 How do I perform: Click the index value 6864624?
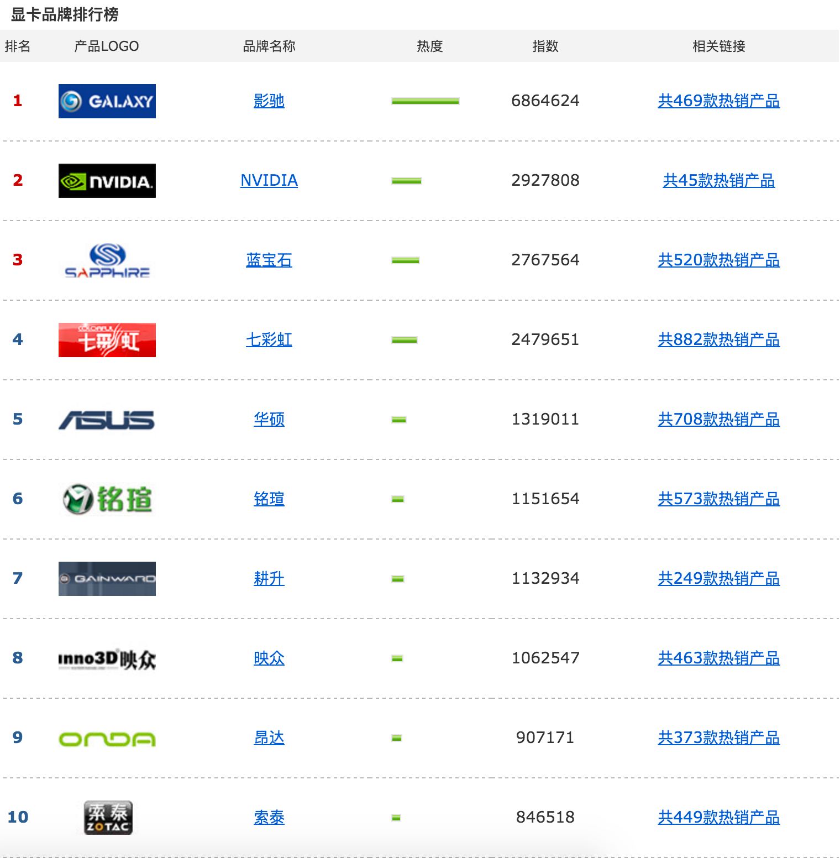pos(545,101)
